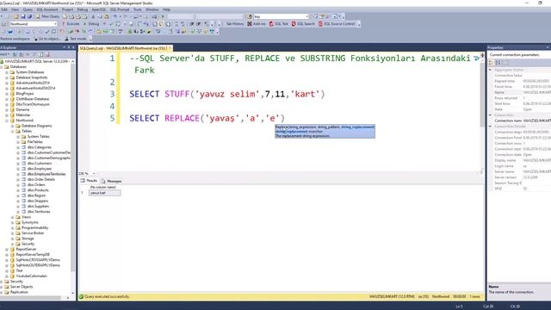Image resolution: width=551 pixels, height=310 pixels.
Task: Expand the Views folder node
Action: tap(12, 217)
